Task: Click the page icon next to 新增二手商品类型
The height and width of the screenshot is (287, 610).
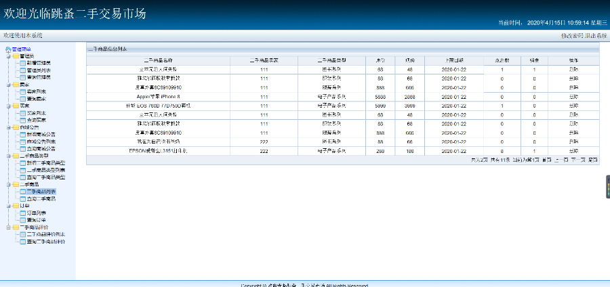Action: click(x=22, y=163)
